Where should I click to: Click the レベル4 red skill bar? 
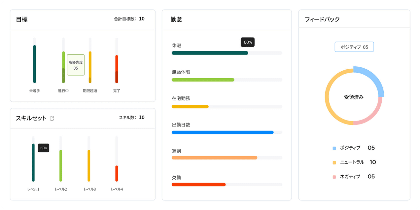117,173
